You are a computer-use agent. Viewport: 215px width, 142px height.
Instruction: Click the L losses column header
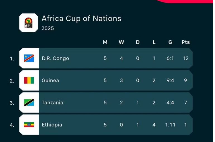tap(154, 42)
